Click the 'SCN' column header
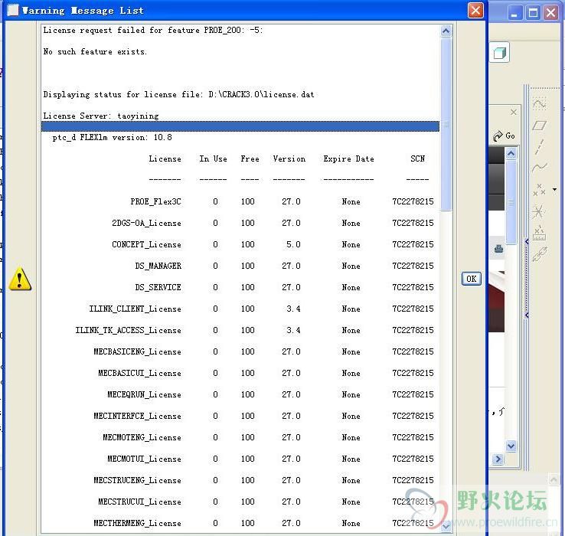 pos(417,159)
